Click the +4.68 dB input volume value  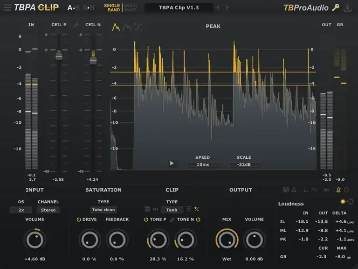(34, 259)
